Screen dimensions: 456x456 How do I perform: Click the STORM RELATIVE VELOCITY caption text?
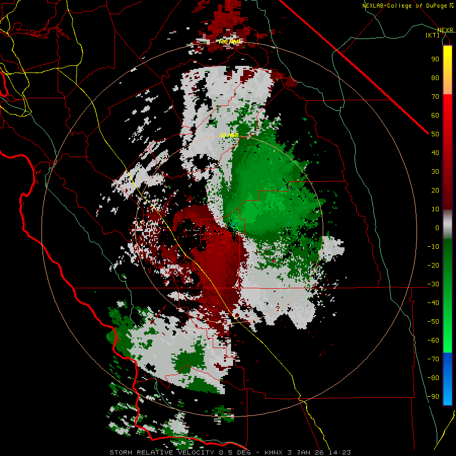[x=162, y=452]
